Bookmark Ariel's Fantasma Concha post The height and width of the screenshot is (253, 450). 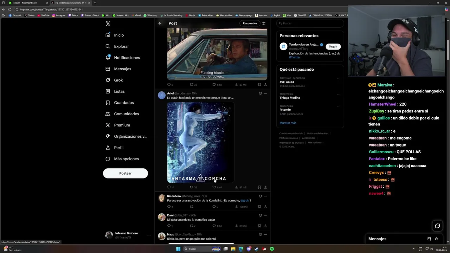point(259,187)
